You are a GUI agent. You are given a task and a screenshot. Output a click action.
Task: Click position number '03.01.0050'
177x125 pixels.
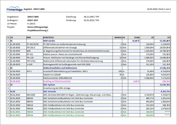tap(15, 109)
